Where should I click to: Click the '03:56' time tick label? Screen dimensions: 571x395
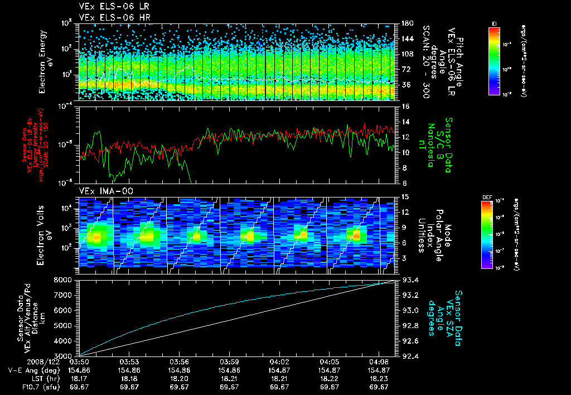coord(179,362)
